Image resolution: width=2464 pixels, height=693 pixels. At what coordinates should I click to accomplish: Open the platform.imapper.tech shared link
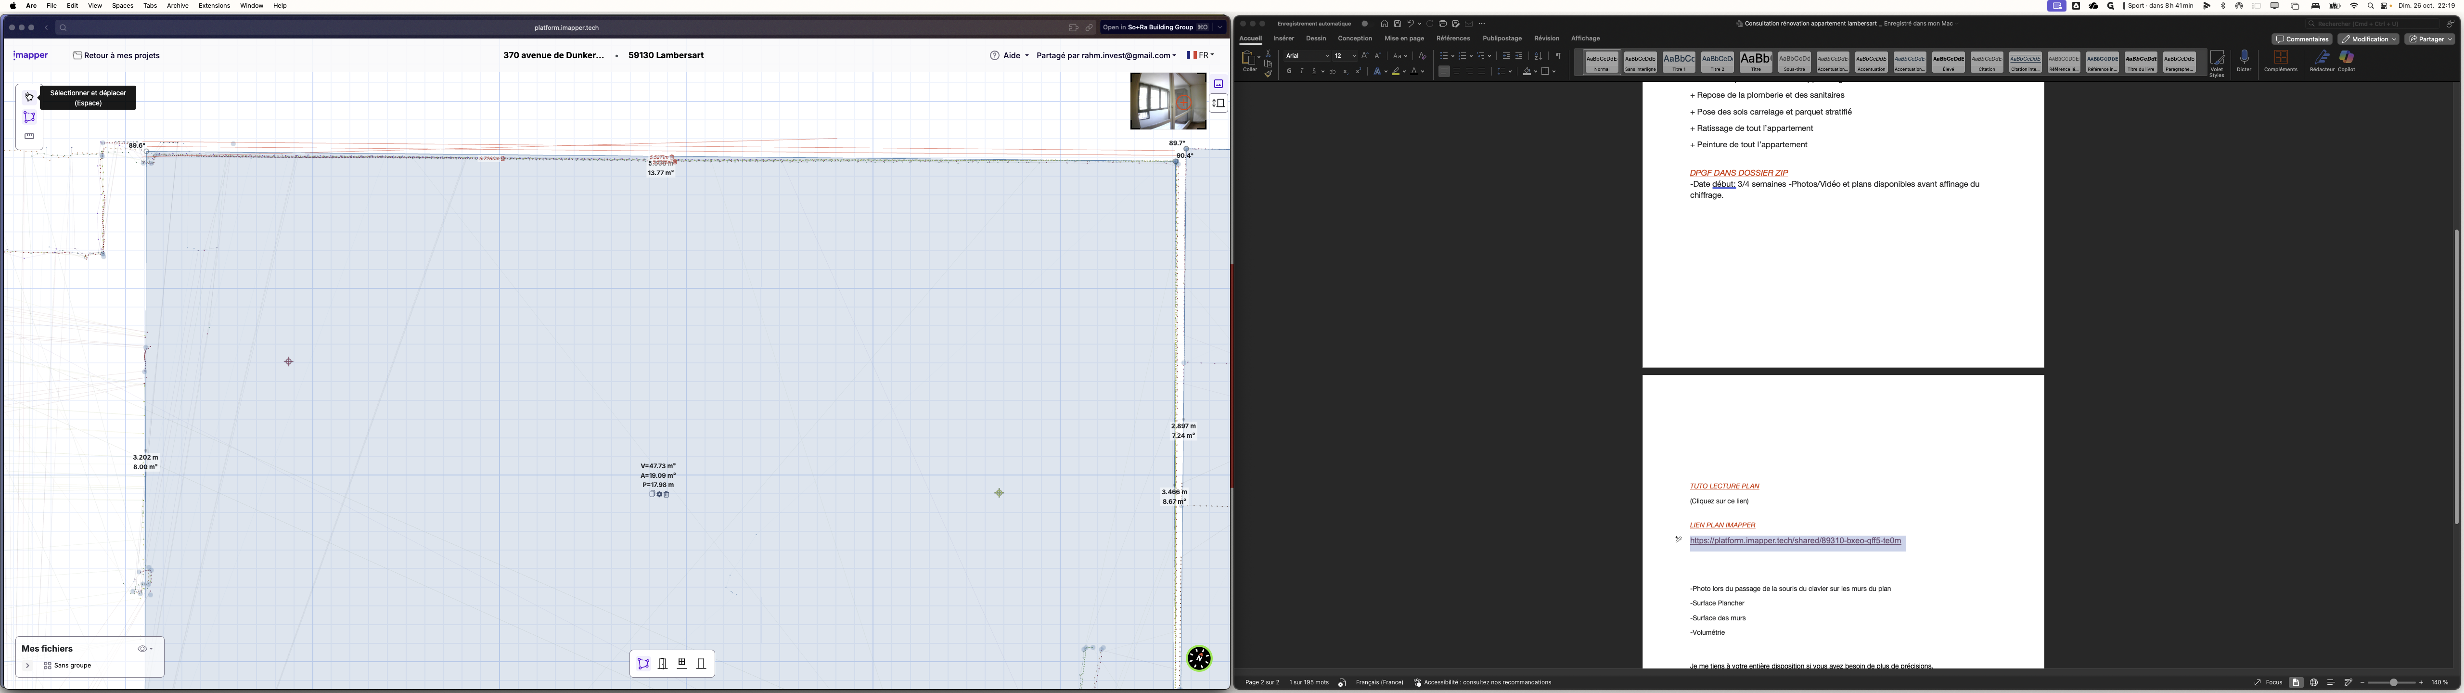tap(1795, 541)
